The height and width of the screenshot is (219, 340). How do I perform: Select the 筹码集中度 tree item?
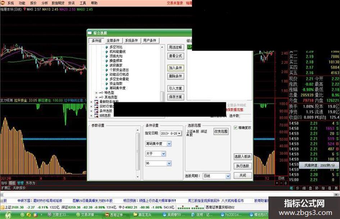coord(118,88)
